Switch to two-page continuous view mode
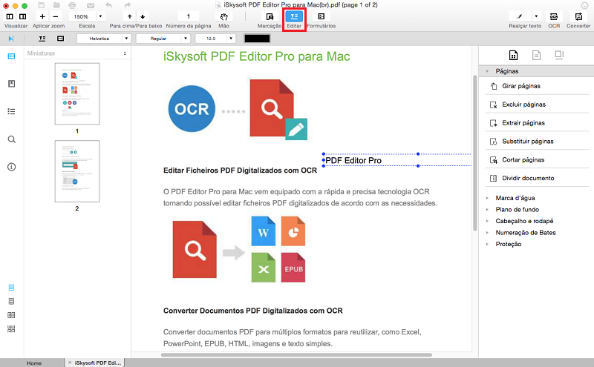The height and width of the screenshot is (367, 594). coord(11,328)
